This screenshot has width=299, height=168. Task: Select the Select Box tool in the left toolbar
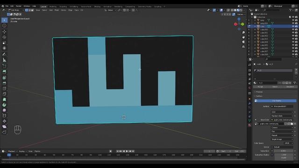(x=4, y=20)
